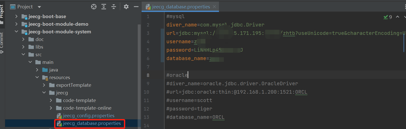The height and width of the screenshot is (129, 406).
Task: Click the #url=jdbc:oracle:thin line
Action: click(237, 92)
